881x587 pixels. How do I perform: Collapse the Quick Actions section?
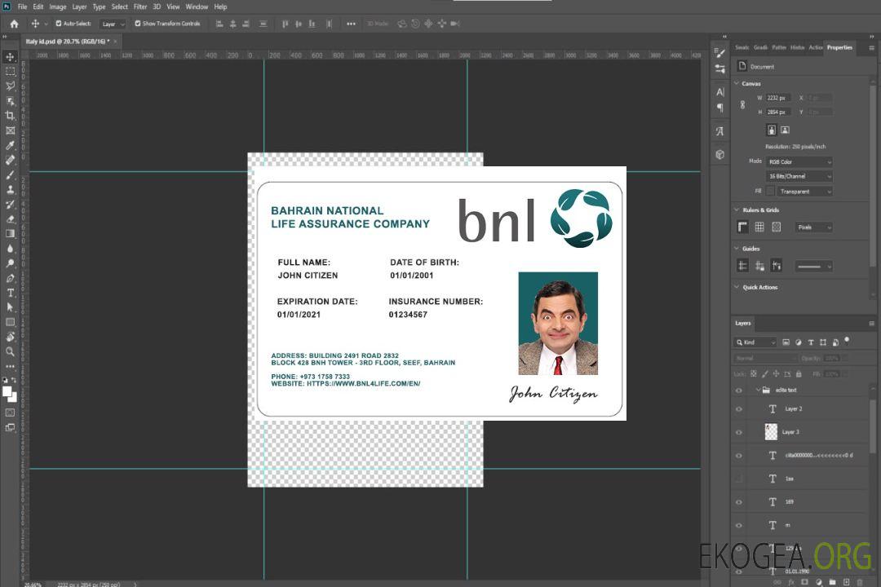pos(737,287)
